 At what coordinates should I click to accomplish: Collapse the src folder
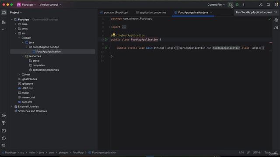pos(15,33)
